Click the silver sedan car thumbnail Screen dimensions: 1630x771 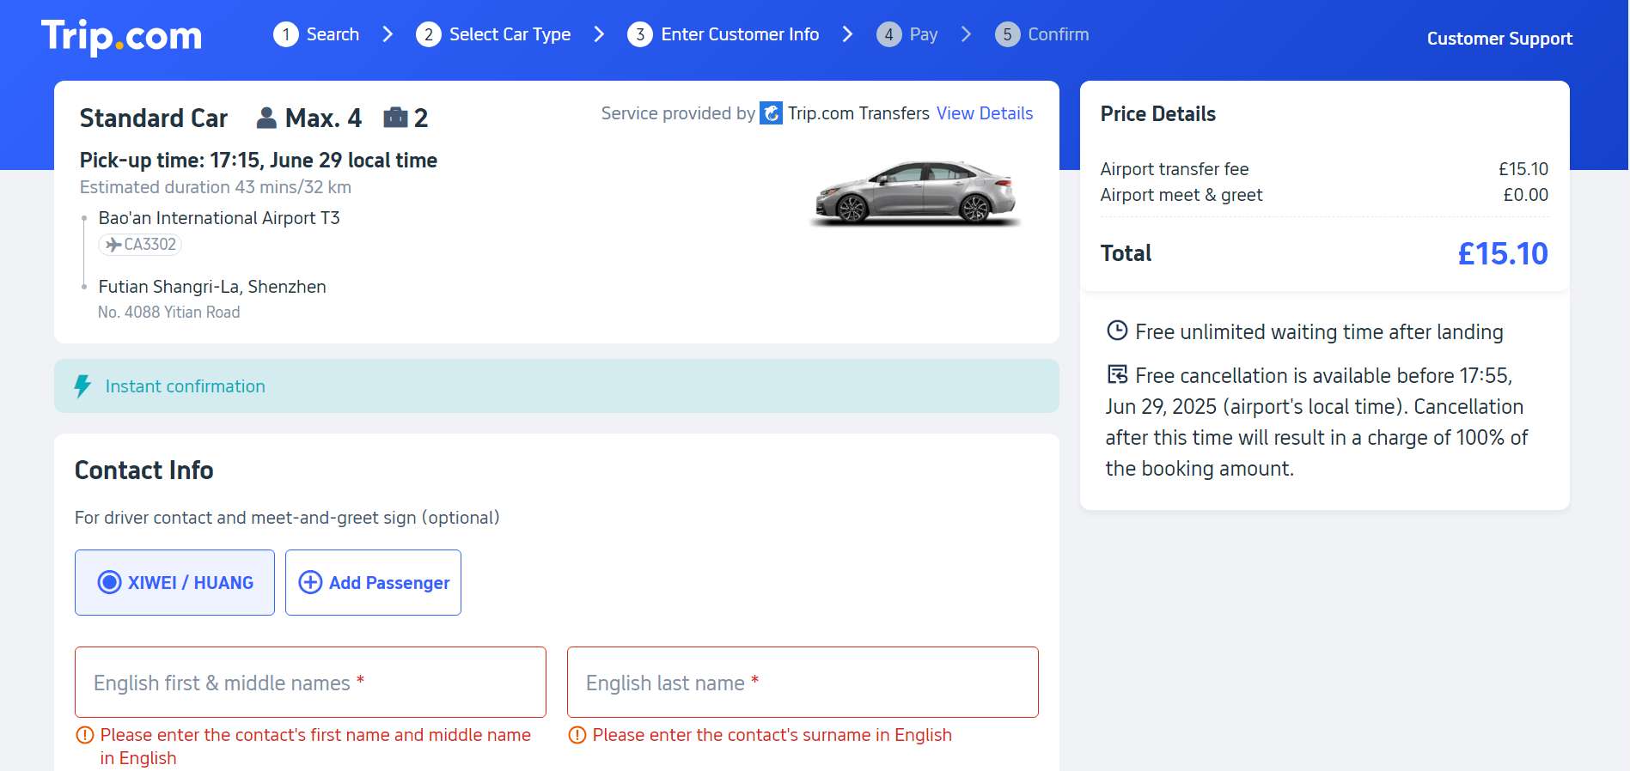(916, 192)
